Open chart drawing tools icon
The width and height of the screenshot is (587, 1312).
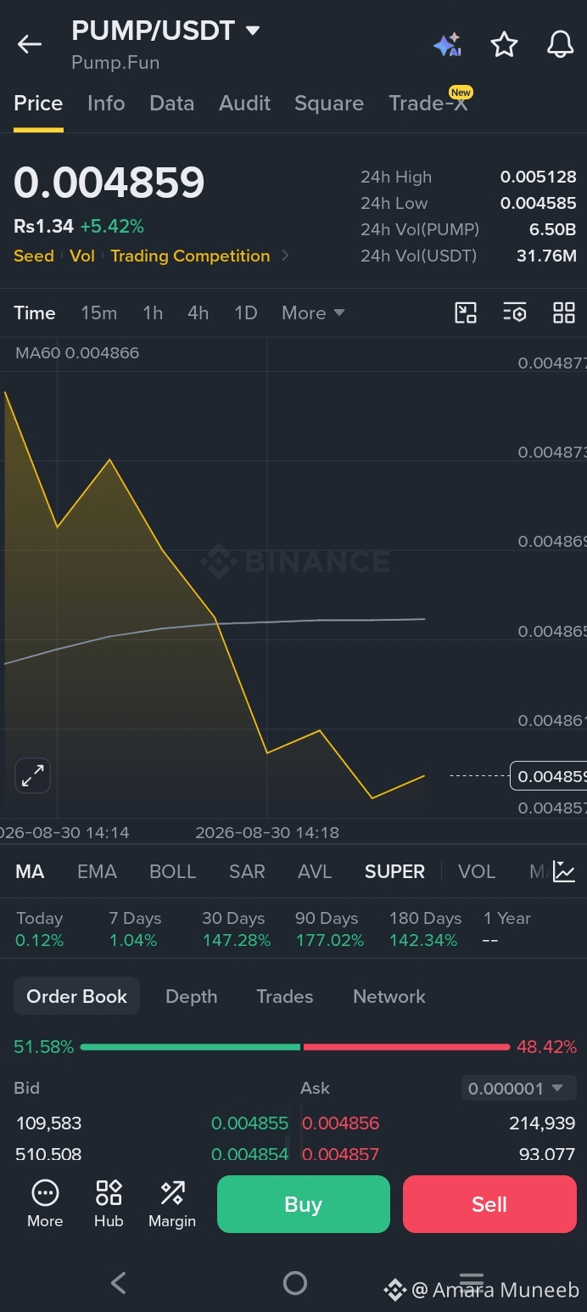point(466,313)
